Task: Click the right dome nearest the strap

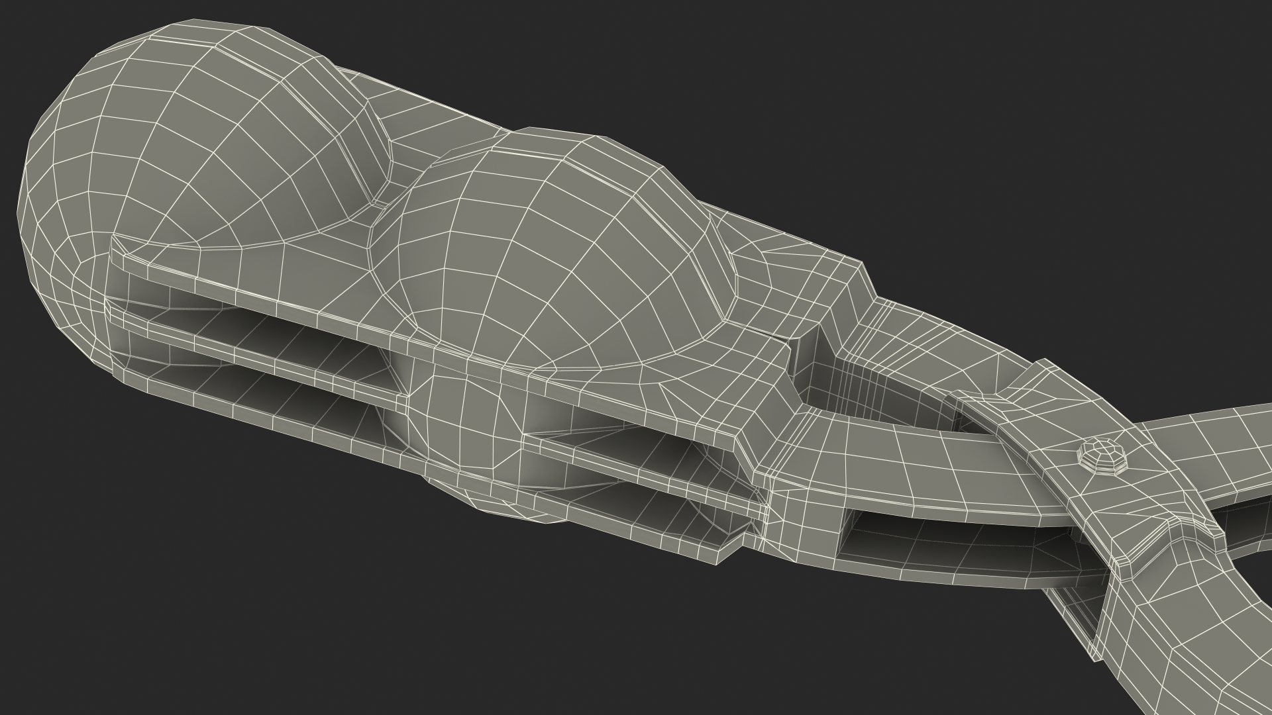Action: tap(553, 248)
